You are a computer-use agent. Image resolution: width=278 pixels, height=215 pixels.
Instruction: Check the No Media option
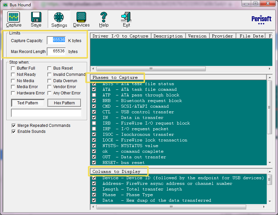(13, 81)
